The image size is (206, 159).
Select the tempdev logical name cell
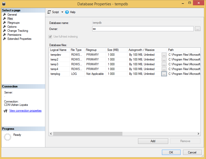(x=59, y=55)
